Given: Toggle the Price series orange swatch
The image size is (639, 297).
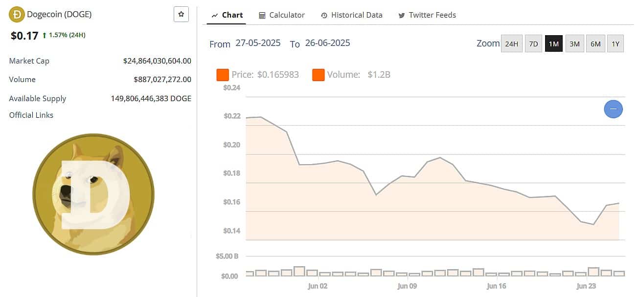Looking at the screenshot, I should tap(223, 75).
